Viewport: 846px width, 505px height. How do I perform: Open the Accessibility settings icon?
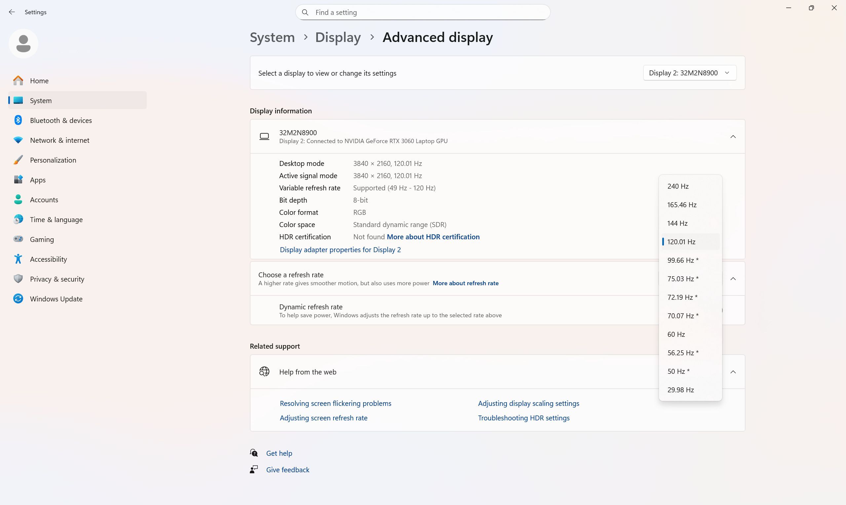[x=19, y=259]
